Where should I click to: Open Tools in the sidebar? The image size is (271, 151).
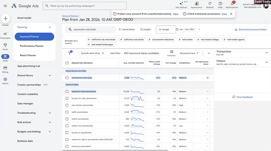pyautogui.click(x=5, y=58)
